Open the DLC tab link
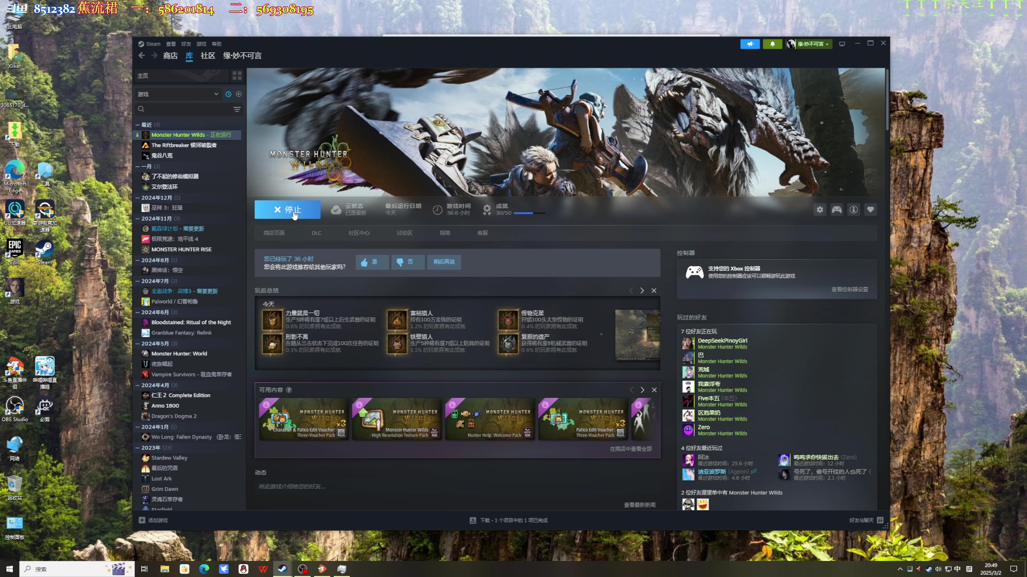The width and height of the screenshot is (1027, 577). click(317, 233)
